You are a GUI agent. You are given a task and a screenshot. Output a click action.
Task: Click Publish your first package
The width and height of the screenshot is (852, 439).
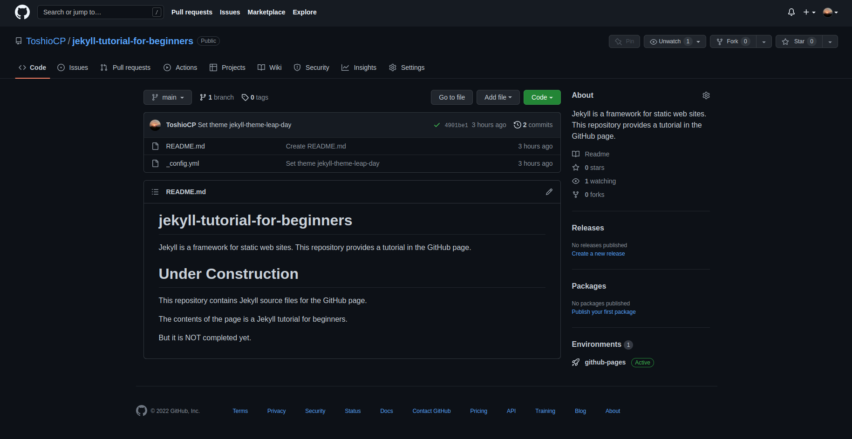604,312
